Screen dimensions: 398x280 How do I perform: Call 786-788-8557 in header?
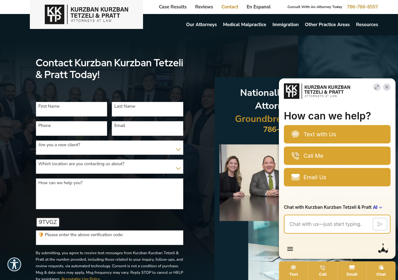point(363,7)
